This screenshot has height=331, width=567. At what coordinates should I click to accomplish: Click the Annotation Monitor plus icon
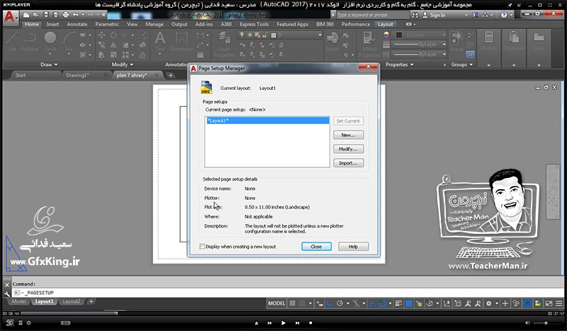[x=505, y=303]
